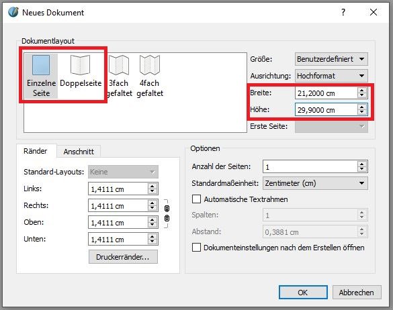
Task: Choose the Doppelseite layout icon
Action: (80, 65)
